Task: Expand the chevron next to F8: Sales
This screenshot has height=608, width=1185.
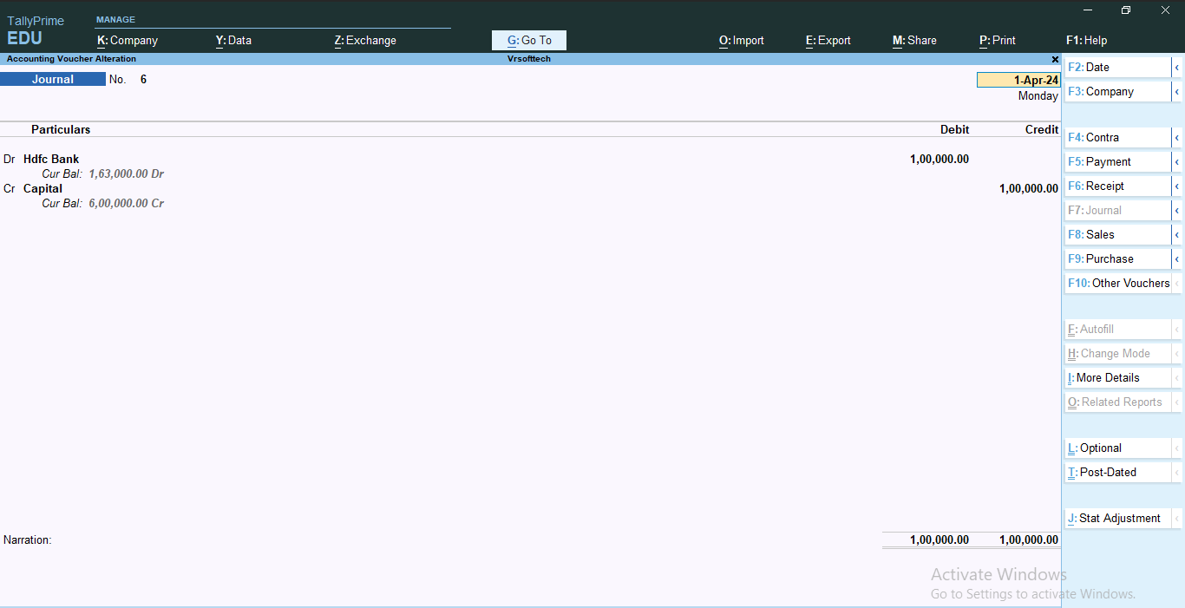Action: 1178,234
